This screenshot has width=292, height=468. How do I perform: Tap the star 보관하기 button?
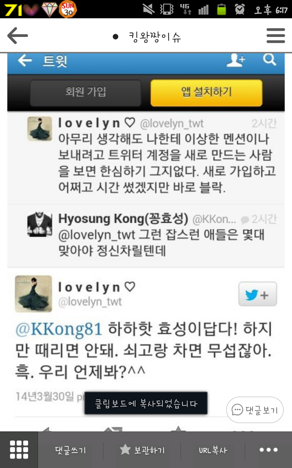[x=142, y=450]
